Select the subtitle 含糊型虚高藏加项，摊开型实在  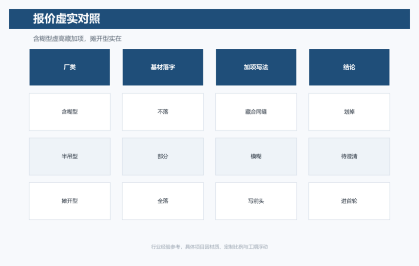click(x=77, y=39)
